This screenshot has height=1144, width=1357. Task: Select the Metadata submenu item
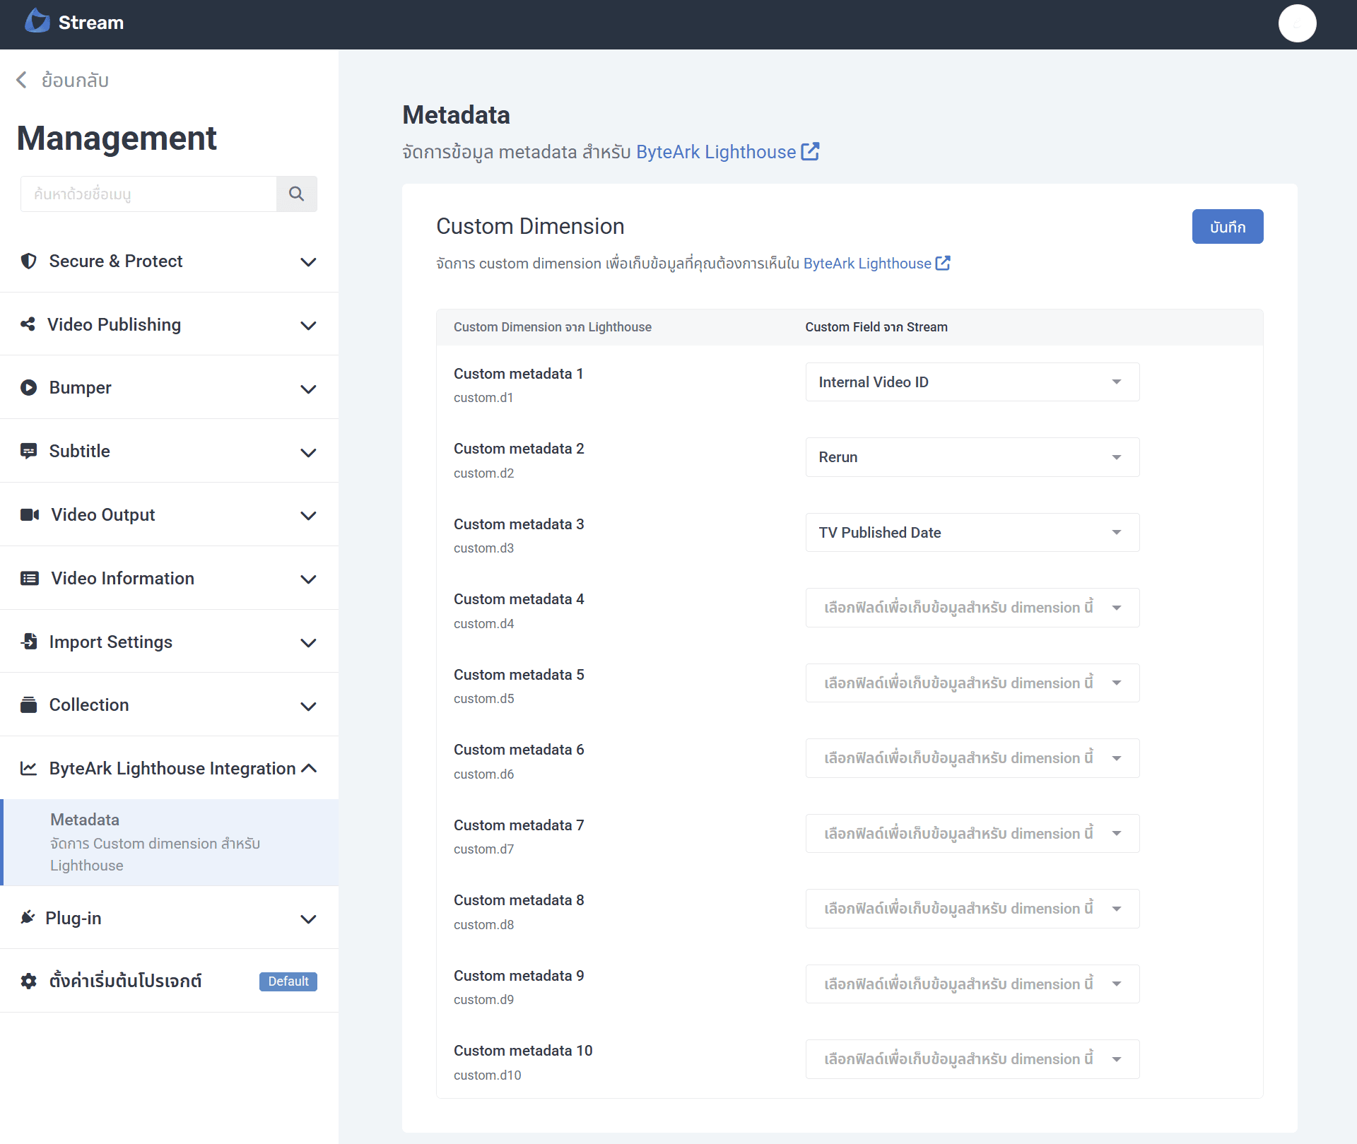click(x=170, y=842)
